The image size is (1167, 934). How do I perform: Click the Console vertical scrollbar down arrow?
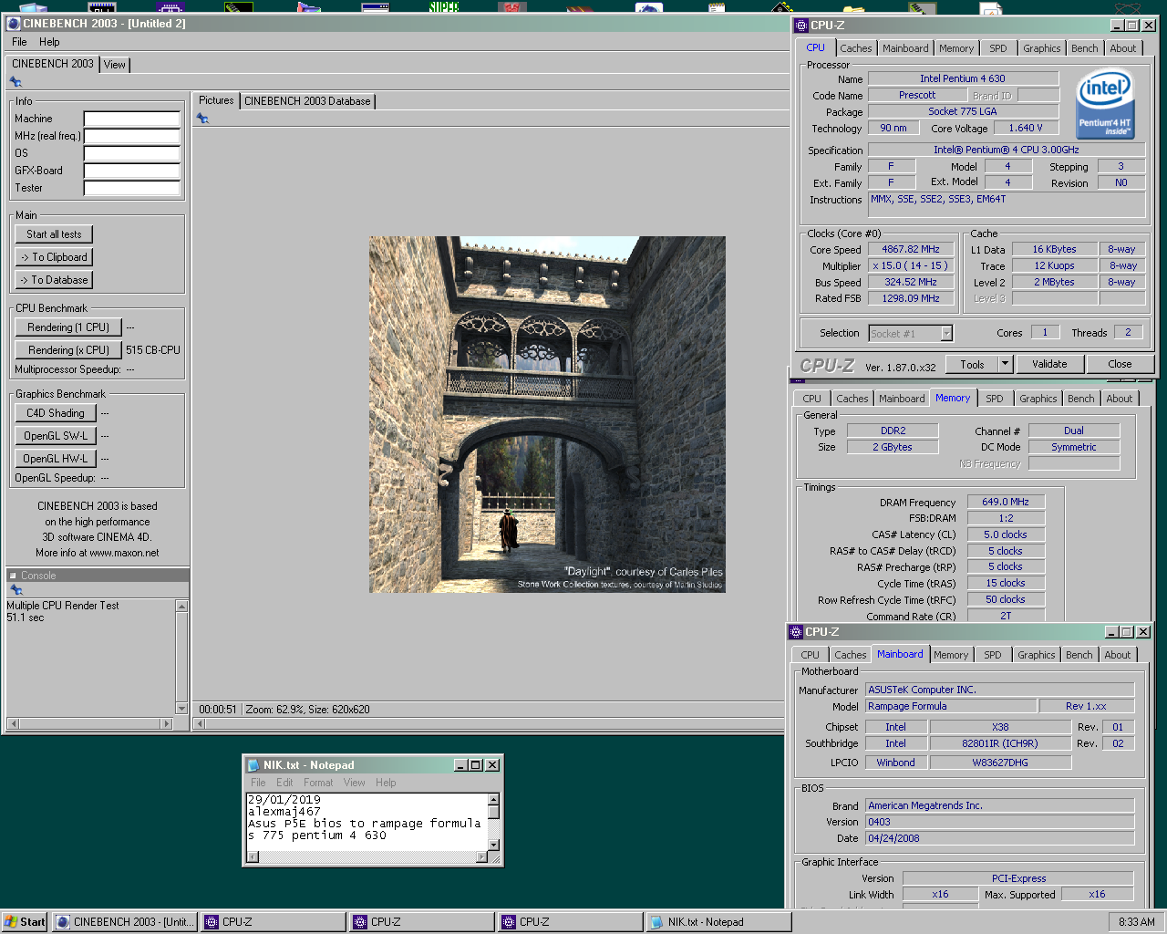click(x=181, y=708)
